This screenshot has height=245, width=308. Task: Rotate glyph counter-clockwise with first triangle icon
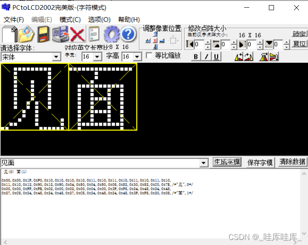[239, 56]
